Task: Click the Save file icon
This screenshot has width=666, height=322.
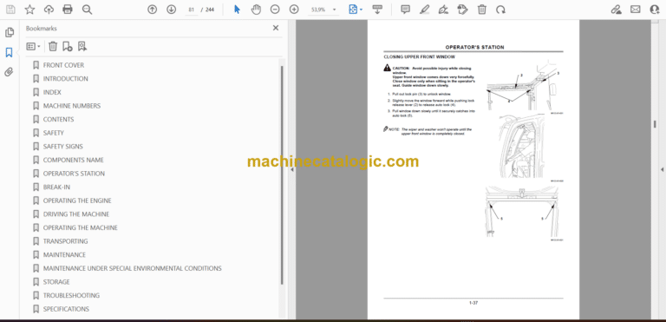Action: click(10, 10)
